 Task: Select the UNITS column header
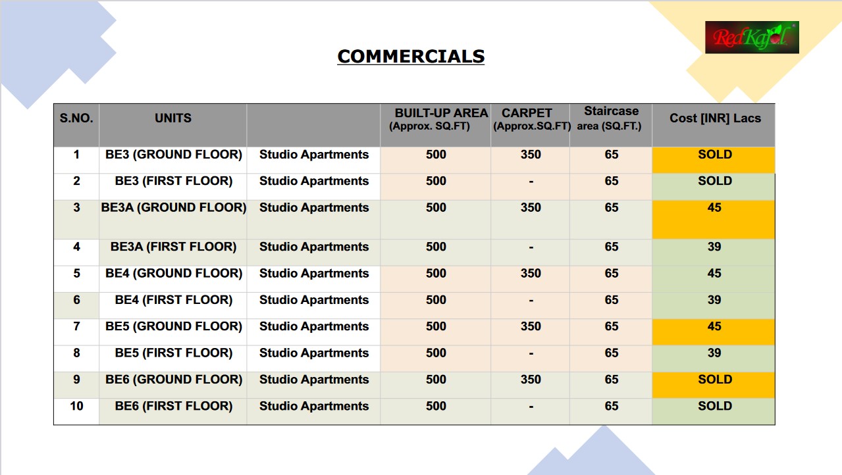[173, 118]
